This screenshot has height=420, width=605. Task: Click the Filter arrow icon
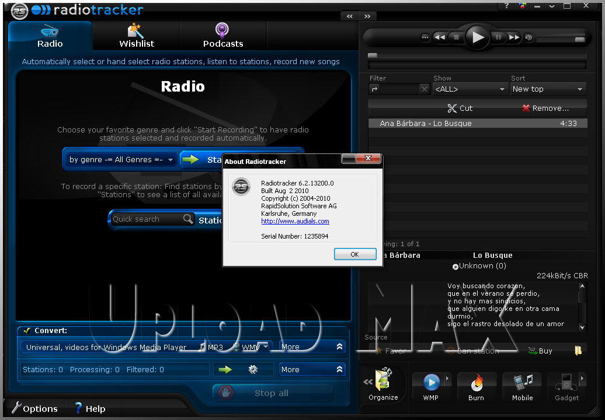pyautogui.click(x=374, y=89)
